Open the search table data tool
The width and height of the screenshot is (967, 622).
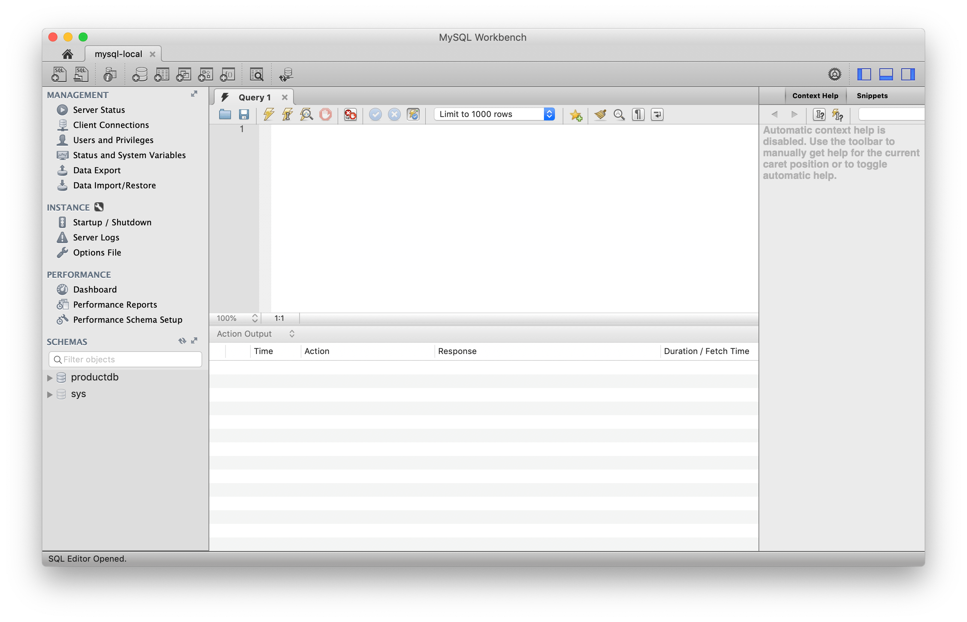tap(256, 74)
